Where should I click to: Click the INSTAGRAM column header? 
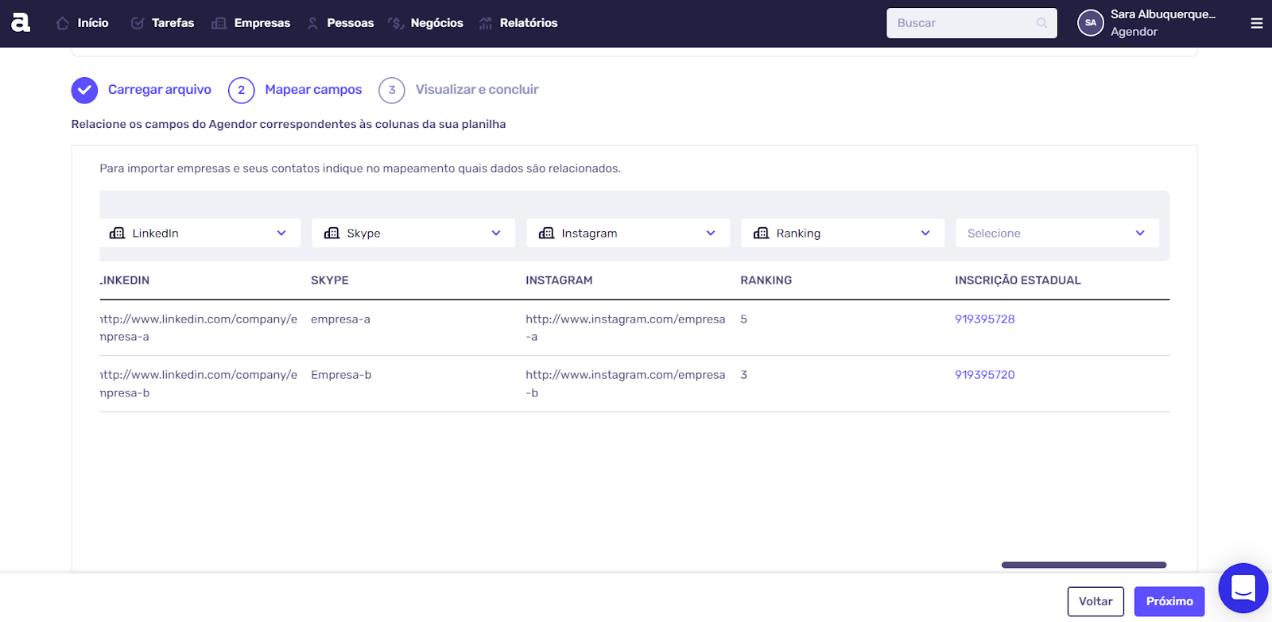tap(559, 280)
